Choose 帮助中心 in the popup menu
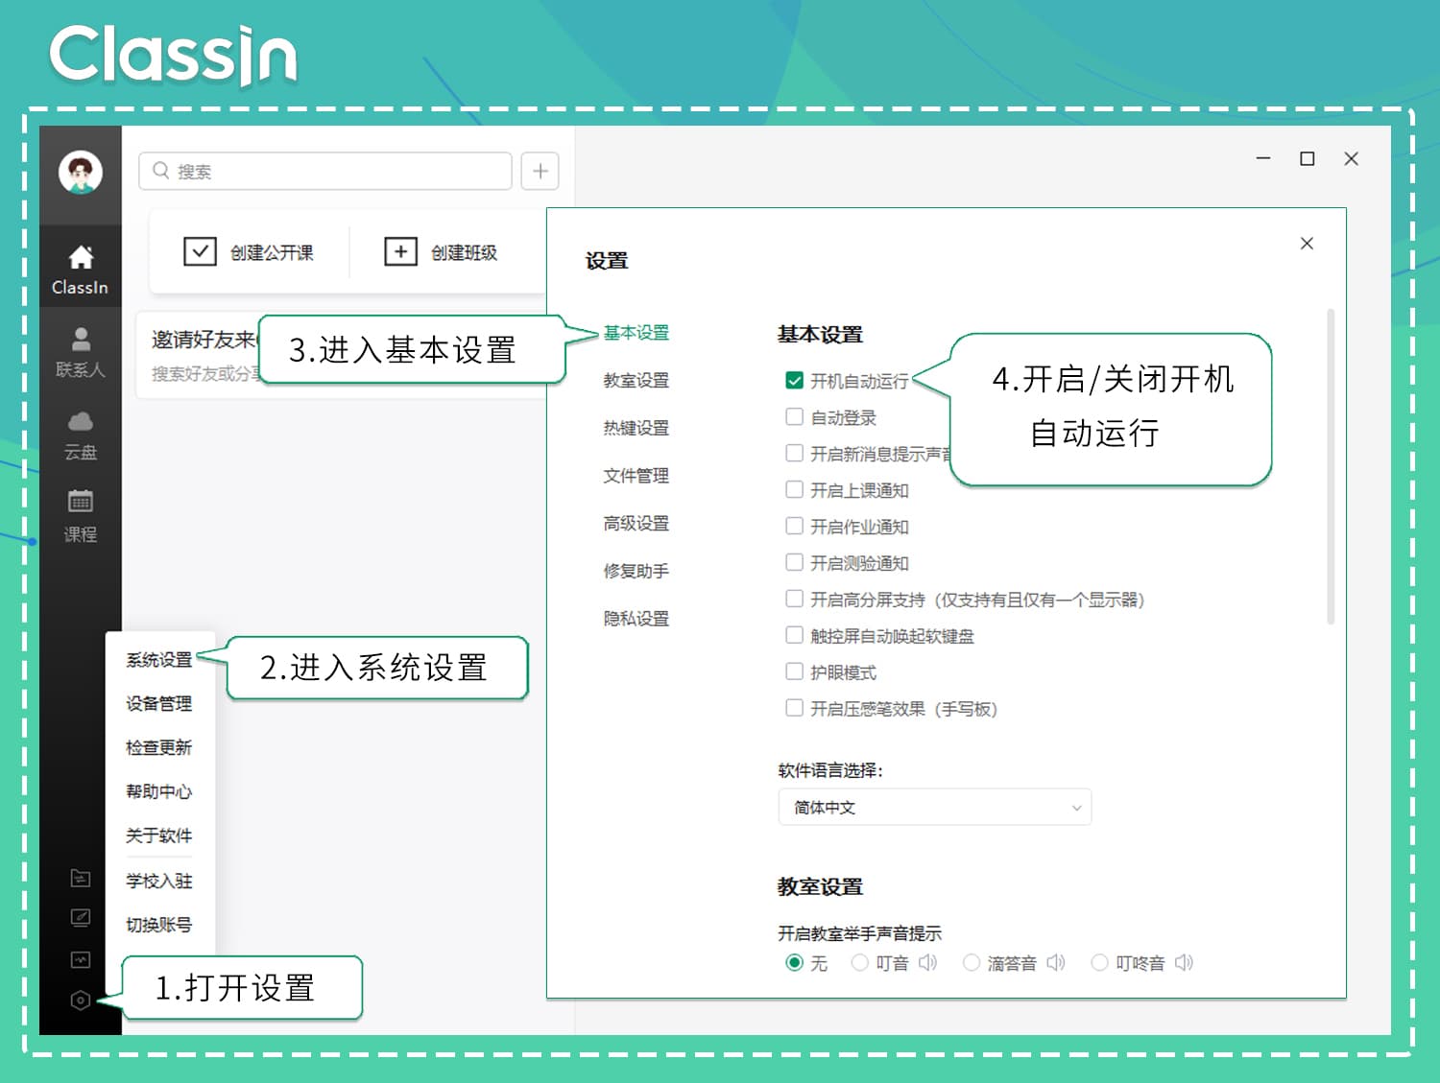Image resolution: width=1440 pixels, height=1083 pixels. tap(159, 792)
